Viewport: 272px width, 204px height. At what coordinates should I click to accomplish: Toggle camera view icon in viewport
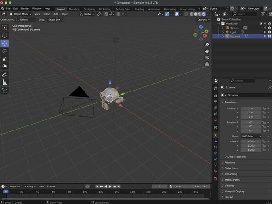(207, 57)
